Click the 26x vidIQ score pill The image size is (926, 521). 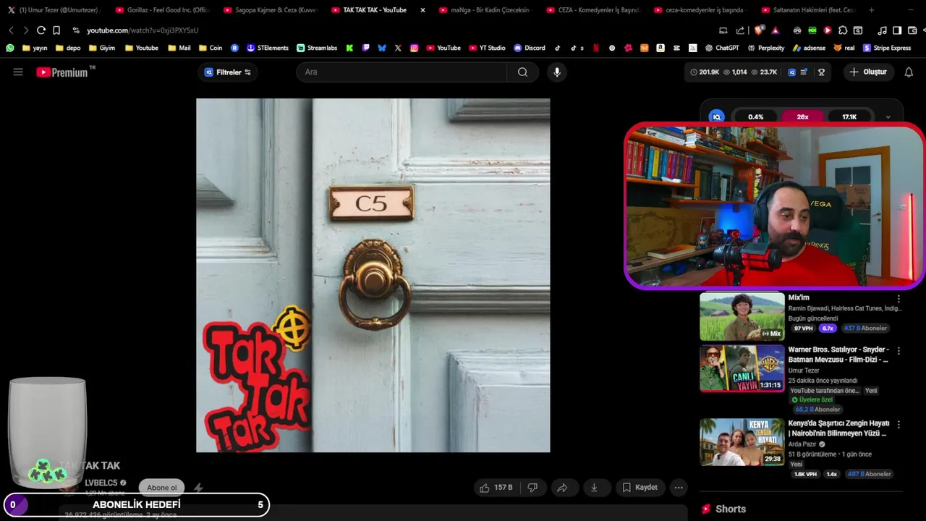[802, 117]
